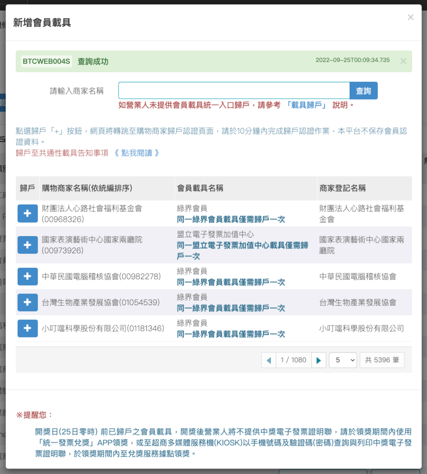Select merchant name 台灣生物產業發展協會(01054539)
The image size is (427, 474).
pos(100,302)
